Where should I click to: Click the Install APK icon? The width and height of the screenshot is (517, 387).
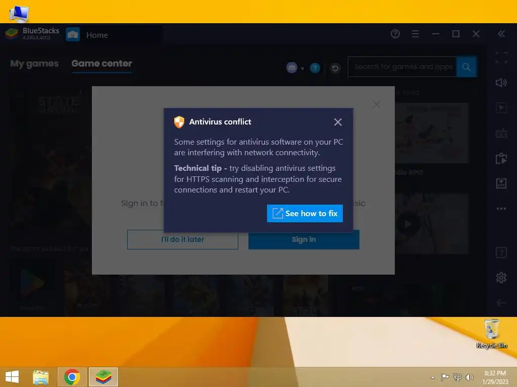pyautogui.click(x=501, y=183)
